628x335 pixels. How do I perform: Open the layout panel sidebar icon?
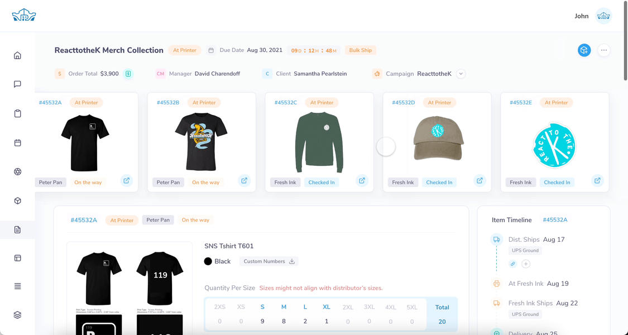17,258
